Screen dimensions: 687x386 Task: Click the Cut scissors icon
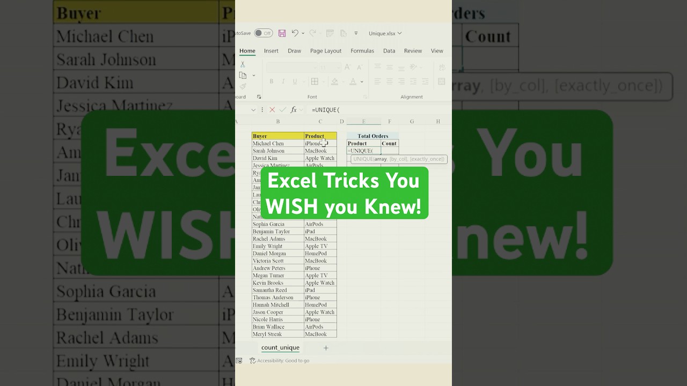(243, 64)
